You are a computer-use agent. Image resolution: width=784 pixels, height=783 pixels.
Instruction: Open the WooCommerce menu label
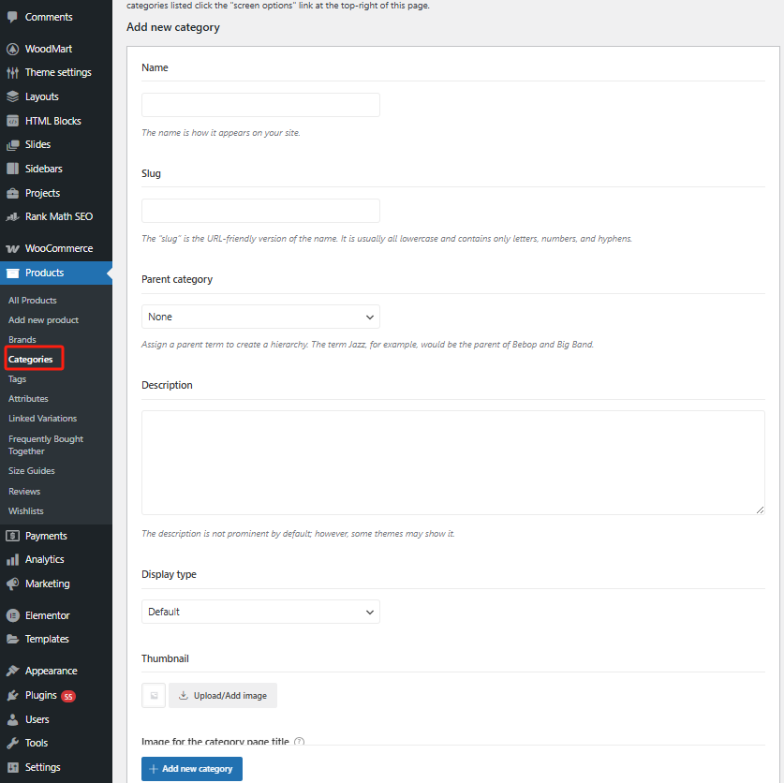tap(59, 248)
